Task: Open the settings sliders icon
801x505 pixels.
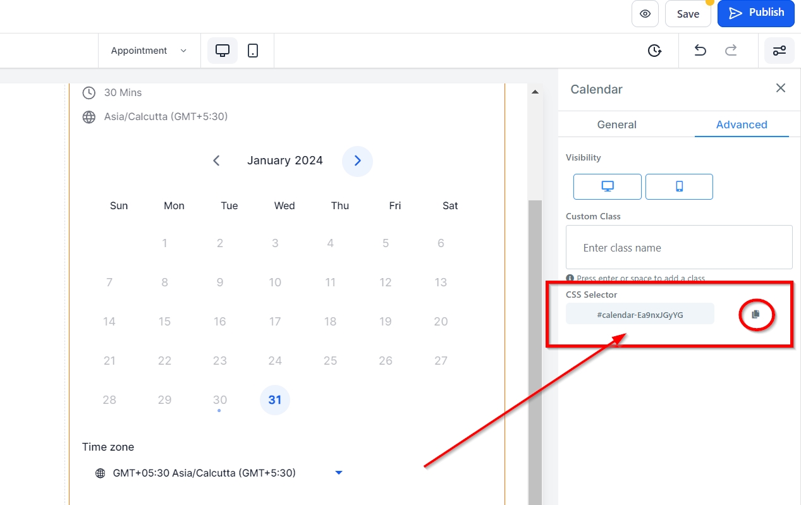Action: pos(780,51)
